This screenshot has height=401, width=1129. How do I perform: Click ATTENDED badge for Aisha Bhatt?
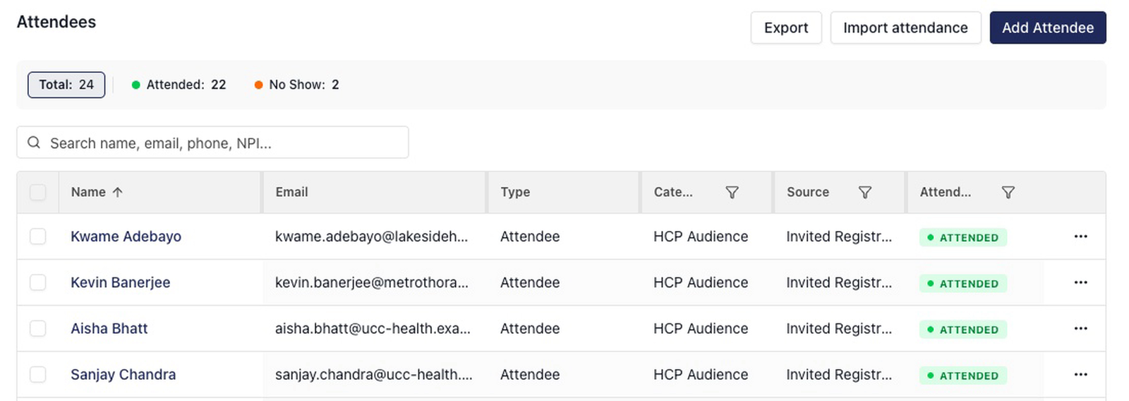click(963, 329)
